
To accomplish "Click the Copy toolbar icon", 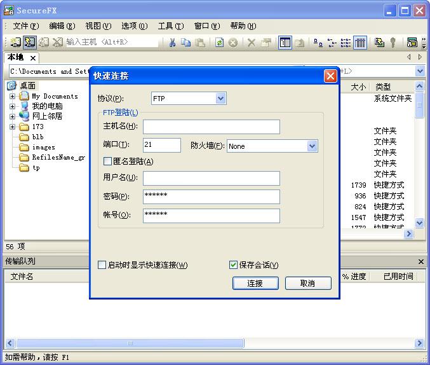I will tap(186, 43).
